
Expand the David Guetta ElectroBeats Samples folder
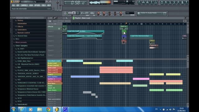click(x=31, y=52)
